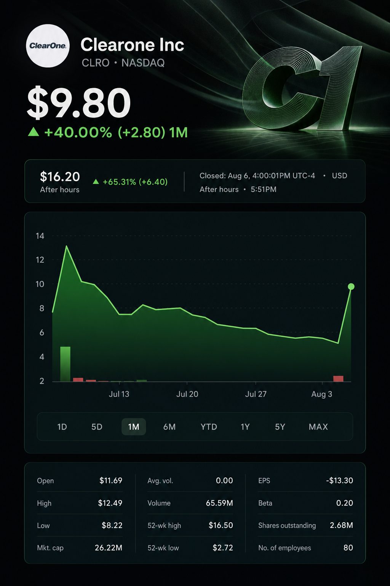Click the Clearone Inc company name
The height and width of the screenshot is (586, 390).
pos(132,45)
